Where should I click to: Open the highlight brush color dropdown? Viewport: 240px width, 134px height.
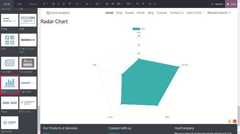(98, 4)
